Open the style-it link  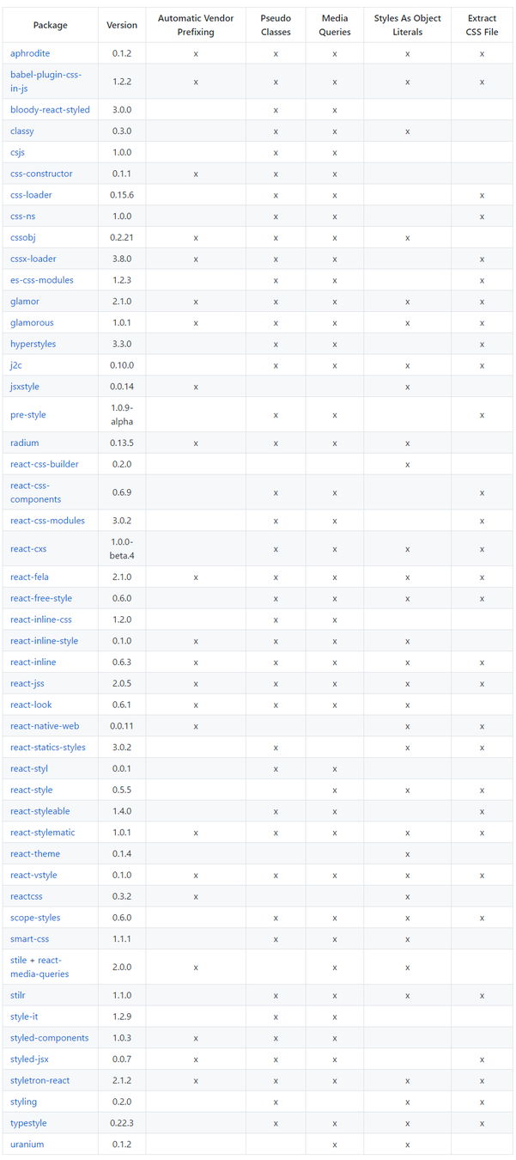(x=25, y=1017)
